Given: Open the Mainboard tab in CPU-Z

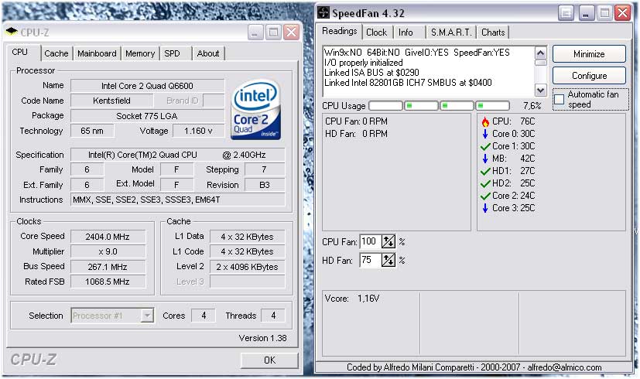Looking at the screenshot, I should 97,53.
